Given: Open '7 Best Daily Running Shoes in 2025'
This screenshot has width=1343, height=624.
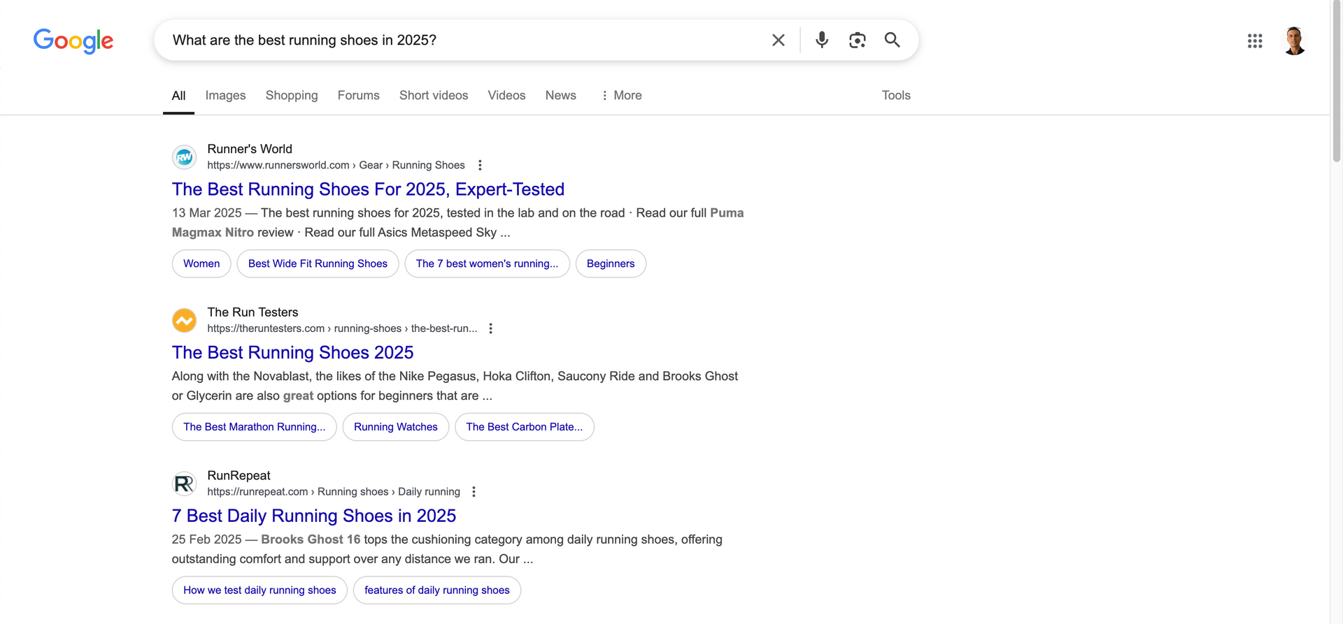Looking at the screenshot, I should (314, 516).
